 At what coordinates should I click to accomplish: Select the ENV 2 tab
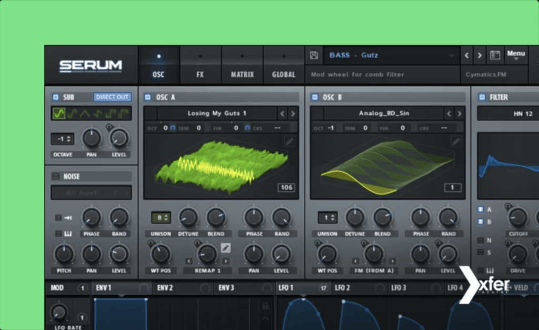pyautogui.click(x=184, y=288)
